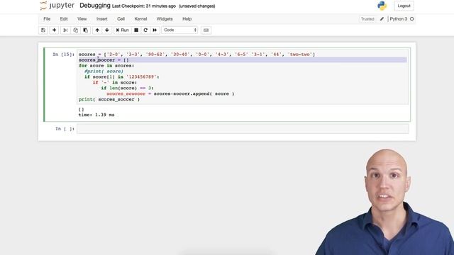This screenshot has width=454, height=255.
Task: Click the pencil edit-mode indicator icon
Action: [382, 19]
